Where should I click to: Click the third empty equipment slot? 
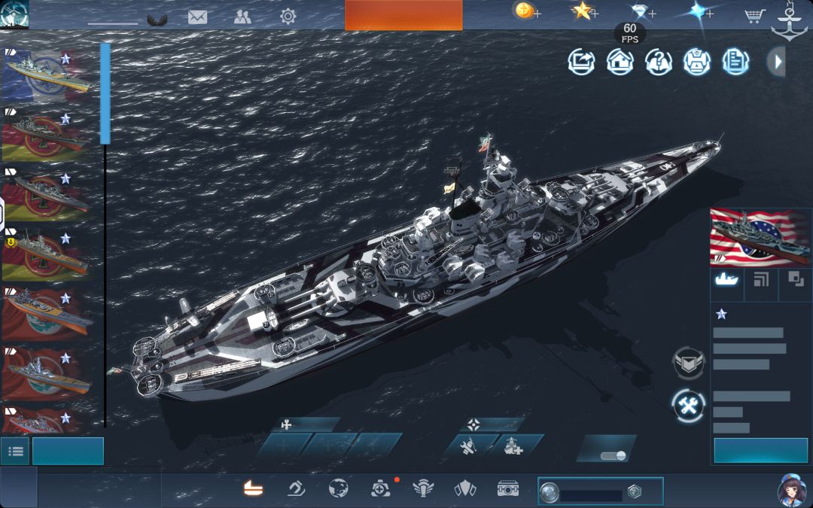tap(374, 445)
